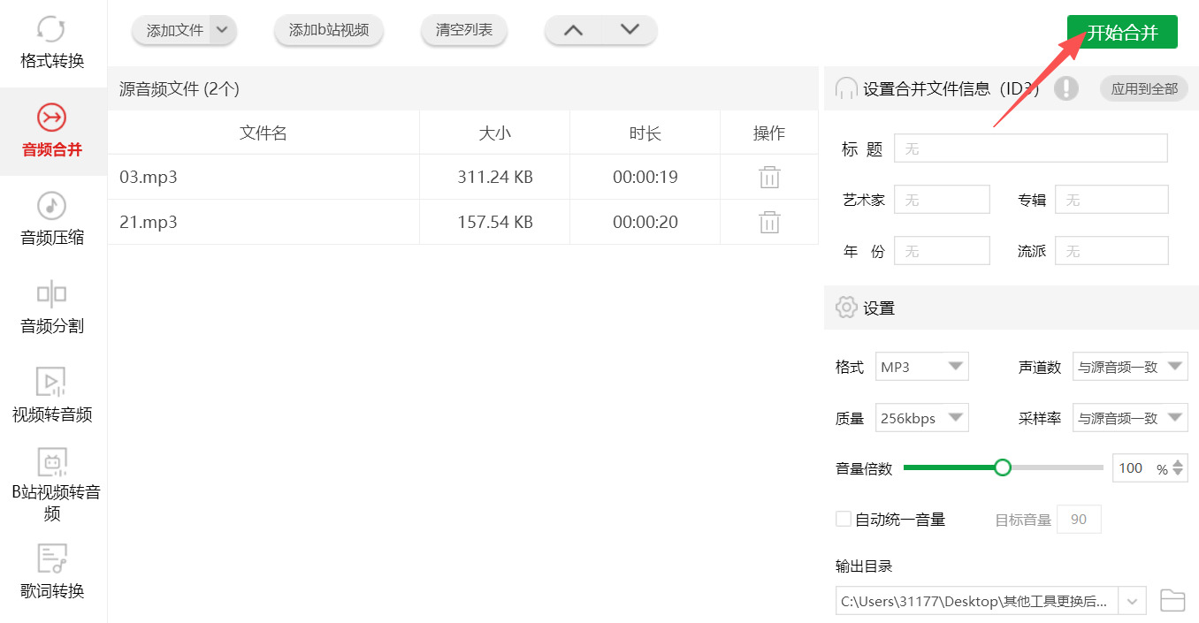Screen dimensions: 1199x623
Task: Clear the file list with 清空列表
Action: [463, 29]
